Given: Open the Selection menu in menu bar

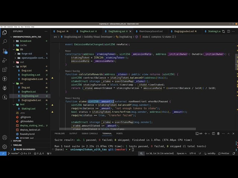Looking at the screenshot, I should click(10, 27).
